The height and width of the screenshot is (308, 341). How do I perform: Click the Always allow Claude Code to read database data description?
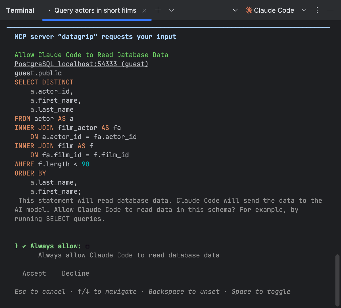click(129, 255)
